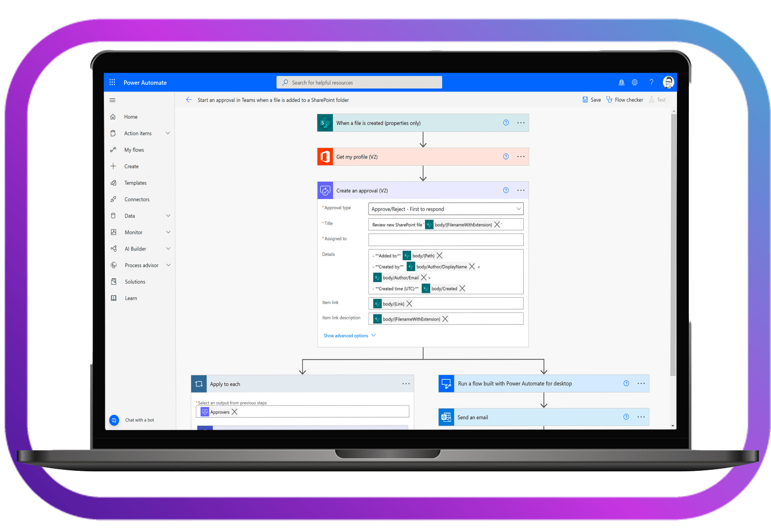This screenshot has width=771, height=532.
Task: Remove body/{Link} token from Item link
Action: [409, 304]
